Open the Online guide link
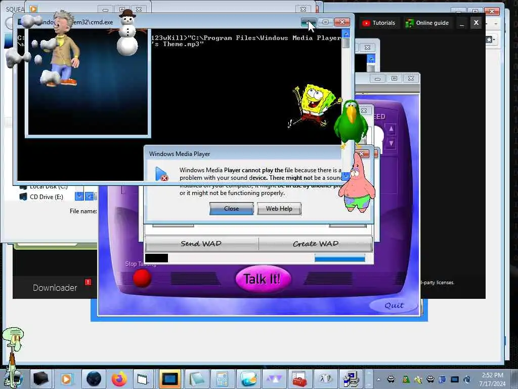This screenshot has width=518, height=389. (x=427, y=23)
